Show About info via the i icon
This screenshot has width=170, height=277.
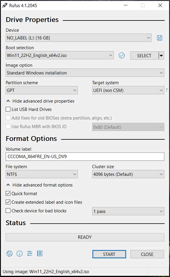(x=20, y=254)
